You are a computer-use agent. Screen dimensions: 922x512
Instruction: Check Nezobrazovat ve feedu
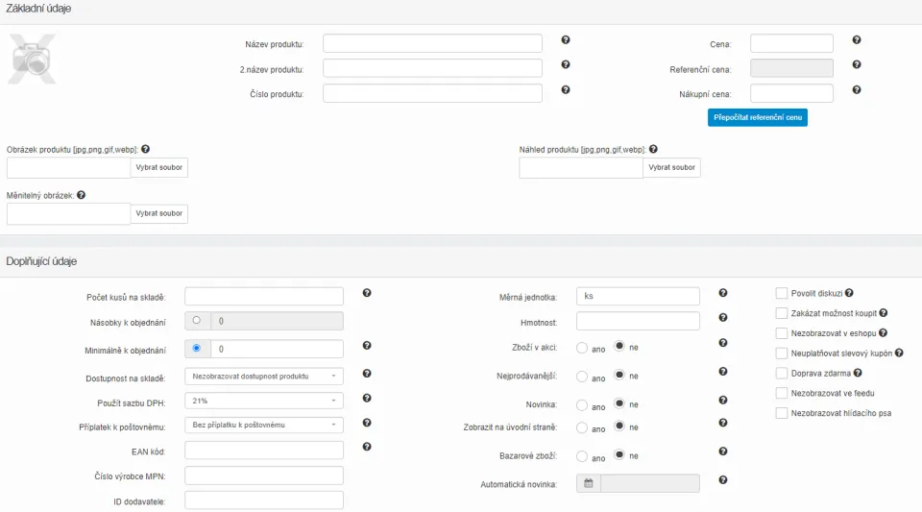click(x=782, y=393)
